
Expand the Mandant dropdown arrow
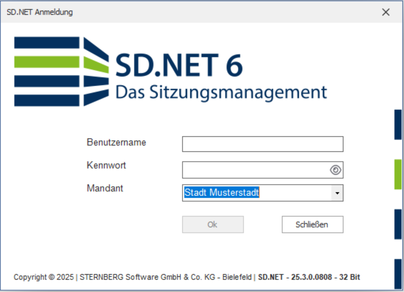(337, 193)
